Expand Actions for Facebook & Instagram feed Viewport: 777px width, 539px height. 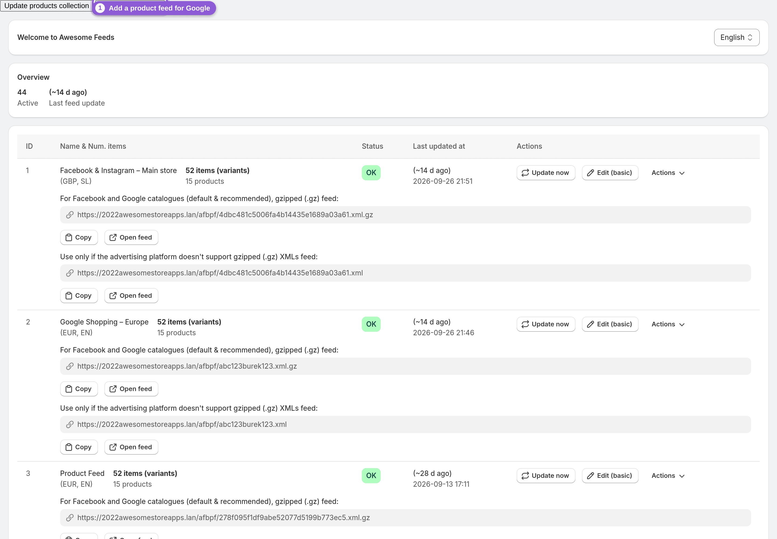pyautogui.click(x=668, y=173)
